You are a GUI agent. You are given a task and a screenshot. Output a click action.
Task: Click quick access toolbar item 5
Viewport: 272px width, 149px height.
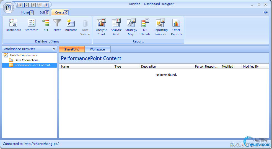pyautogui.click(x=46, y=5)
